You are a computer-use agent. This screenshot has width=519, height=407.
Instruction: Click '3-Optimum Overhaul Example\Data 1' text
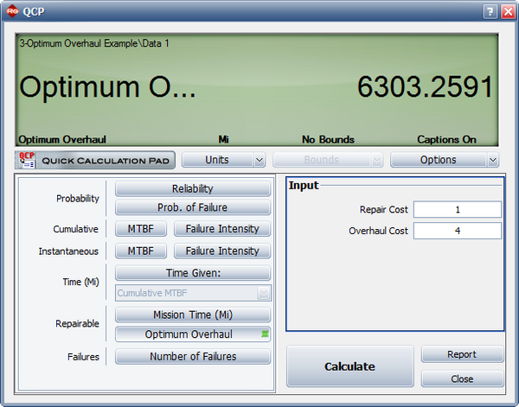[x=94, y=43]
